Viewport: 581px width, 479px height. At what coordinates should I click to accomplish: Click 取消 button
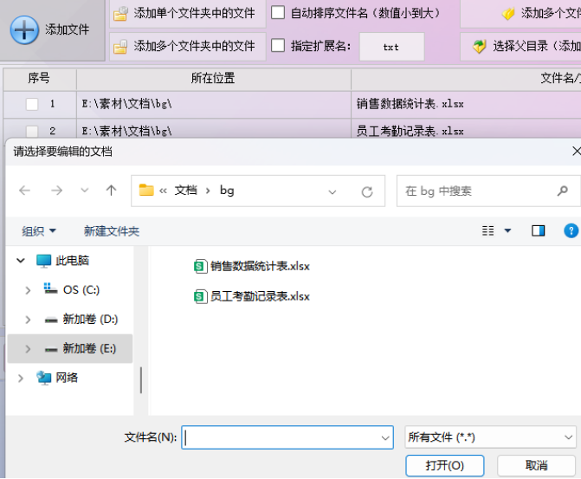coord(536,466)
